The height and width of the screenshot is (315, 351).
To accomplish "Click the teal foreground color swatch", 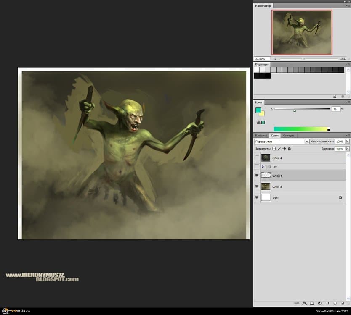I will click(x=258, y=110).
